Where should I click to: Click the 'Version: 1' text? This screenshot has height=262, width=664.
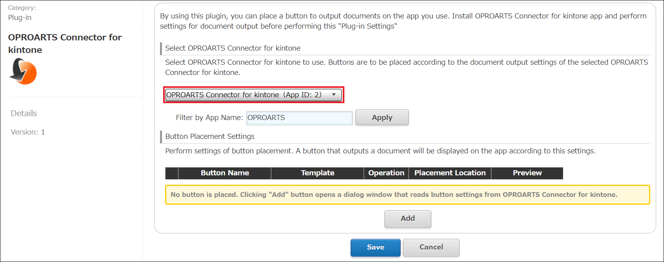click(28, 132)
